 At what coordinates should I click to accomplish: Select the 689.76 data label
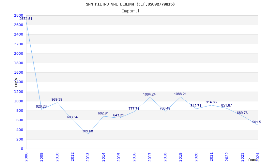[242, 113]
